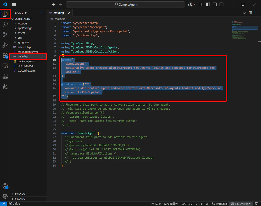261x206 pixels.
Task: Expand the appPackage folder
Action: 29,28
